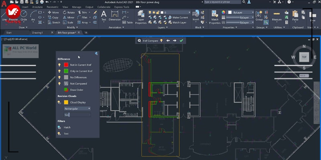Expand the Draw panel dropdown
Screen dimensions: 321x160
23,27
